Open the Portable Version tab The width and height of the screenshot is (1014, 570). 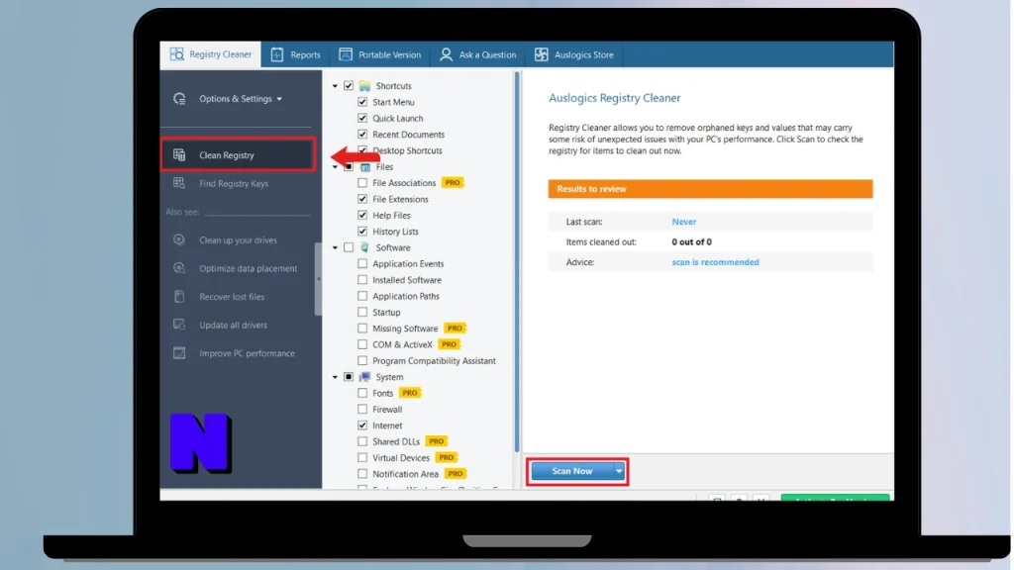(379, 55)
